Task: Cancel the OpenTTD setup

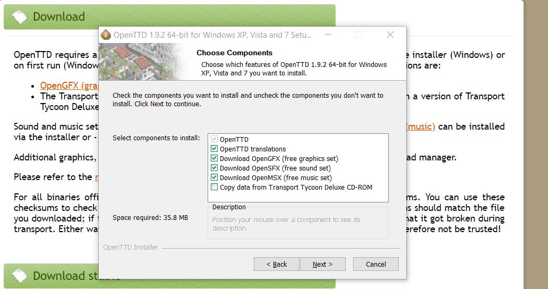Action: (376, 264)
